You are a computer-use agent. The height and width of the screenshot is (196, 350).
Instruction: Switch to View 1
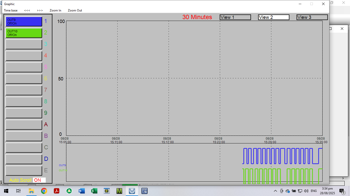pos(235,17)
